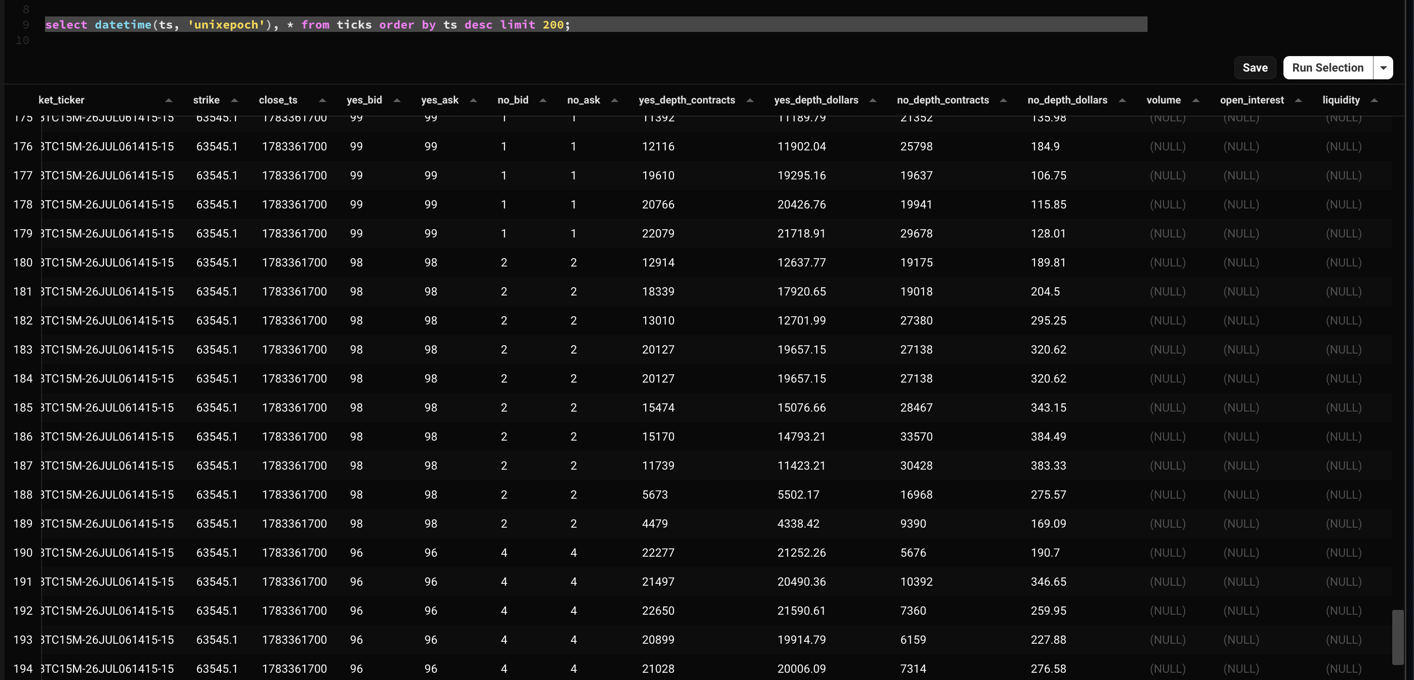Click yes_depth_dollars value 15076.66

coord(801,408)
